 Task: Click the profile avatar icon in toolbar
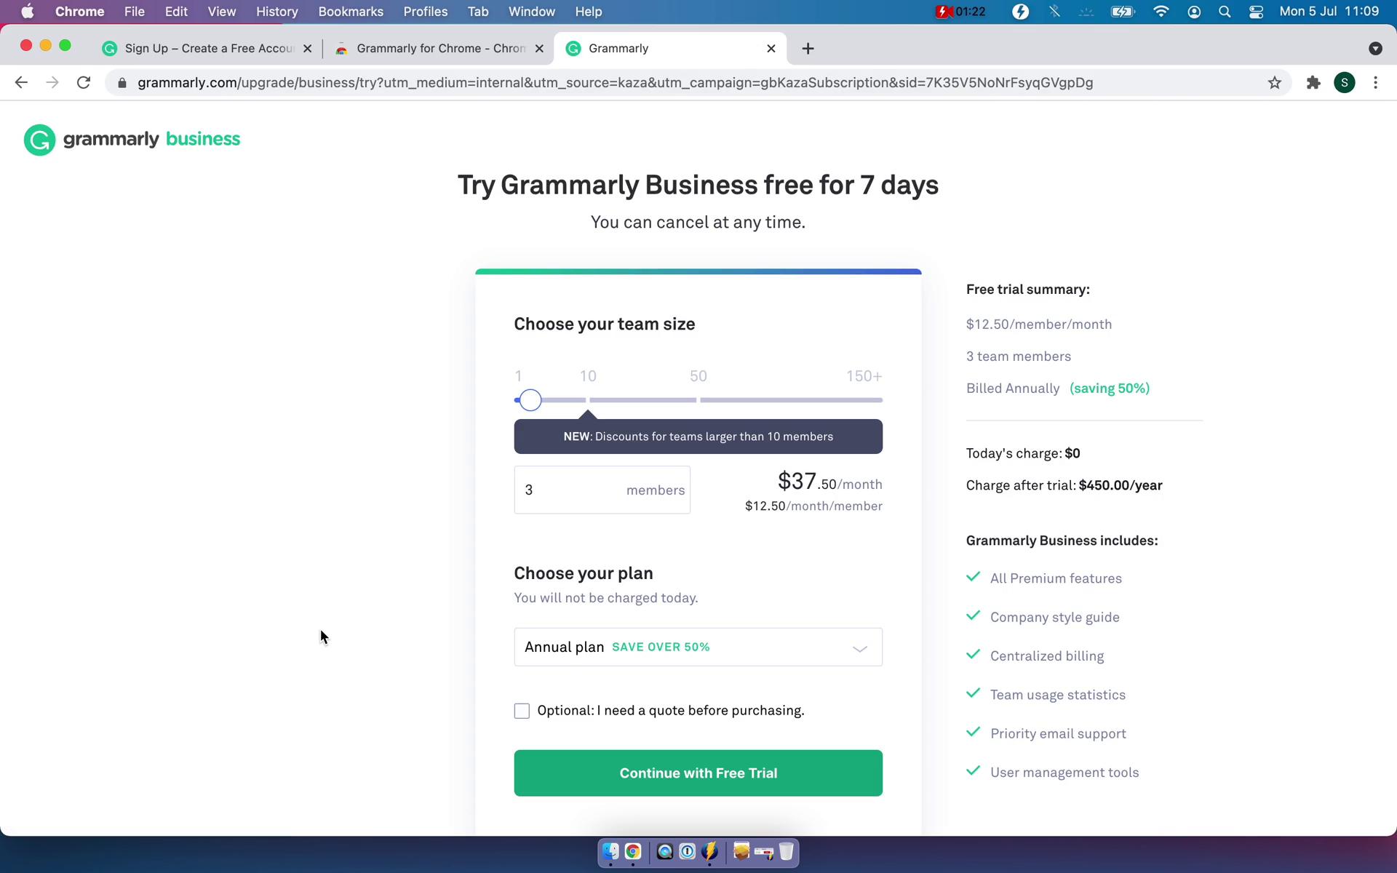(1345, 82)
